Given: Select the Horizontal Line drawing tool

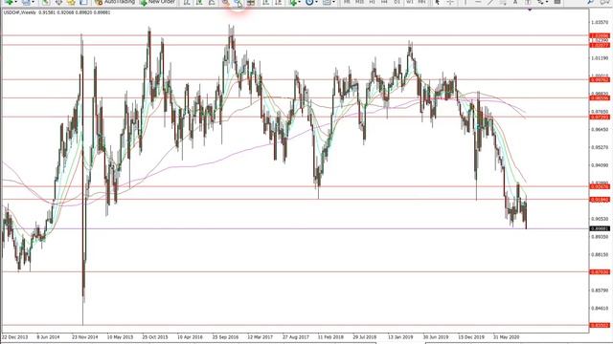Looking at the screenshot, I should pyautogui.click(x=478, y=2).
